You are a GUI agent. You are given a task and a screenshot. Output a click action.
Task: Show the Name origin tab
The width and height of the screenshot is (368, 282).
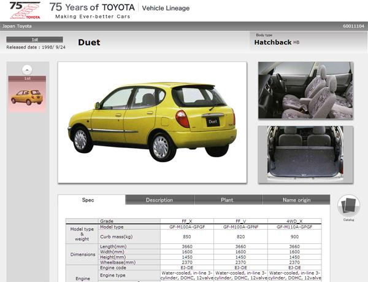[296, 200]
